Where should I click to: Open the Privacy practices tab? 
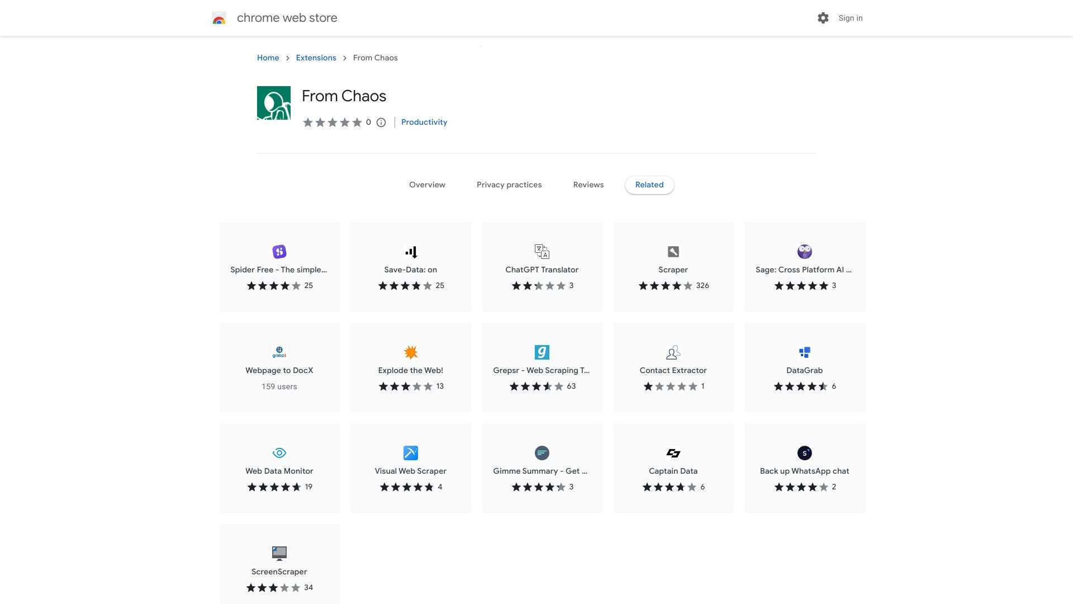pyautogui.click(x=509, y=185)
